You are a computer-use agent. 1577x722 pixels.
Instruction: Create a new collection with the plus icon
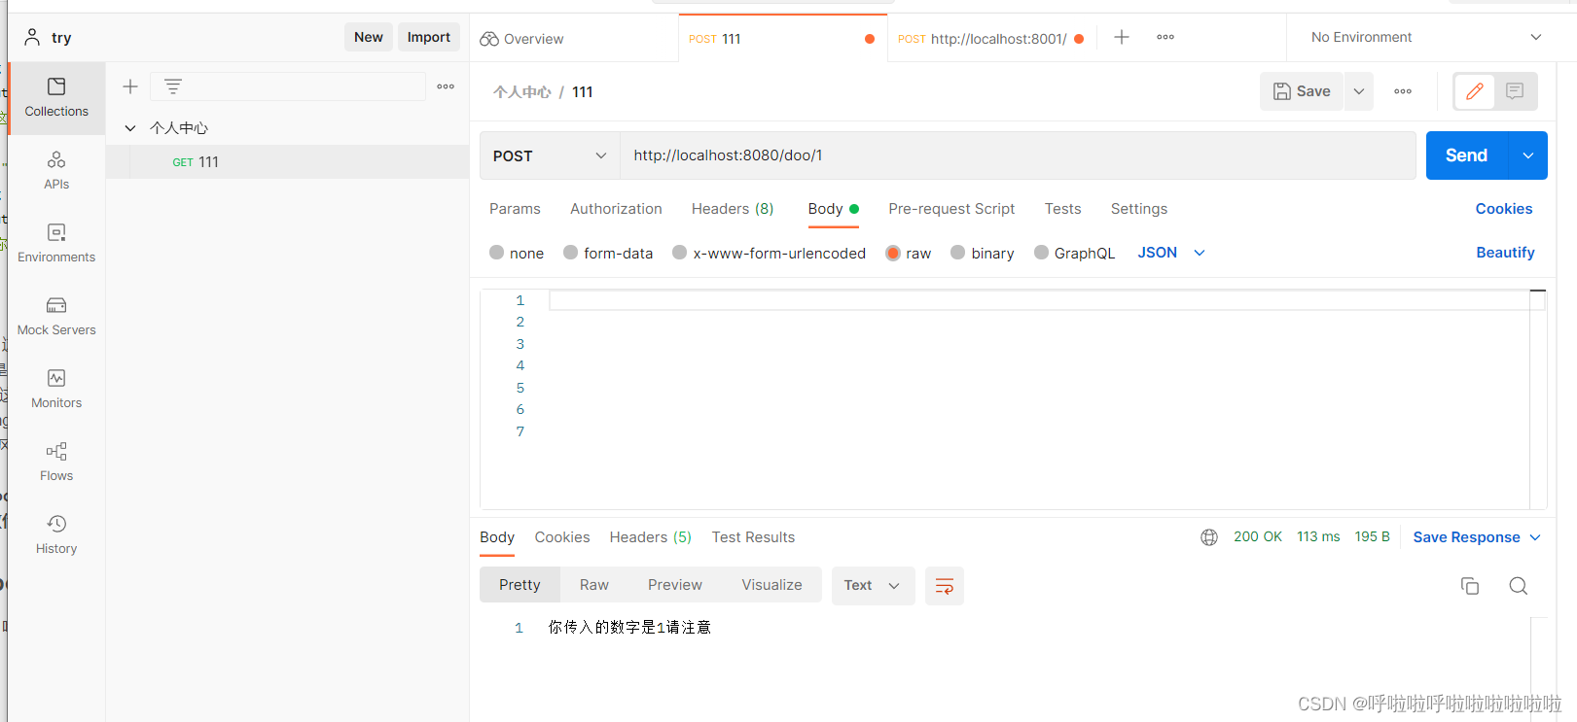click(130, 86)
